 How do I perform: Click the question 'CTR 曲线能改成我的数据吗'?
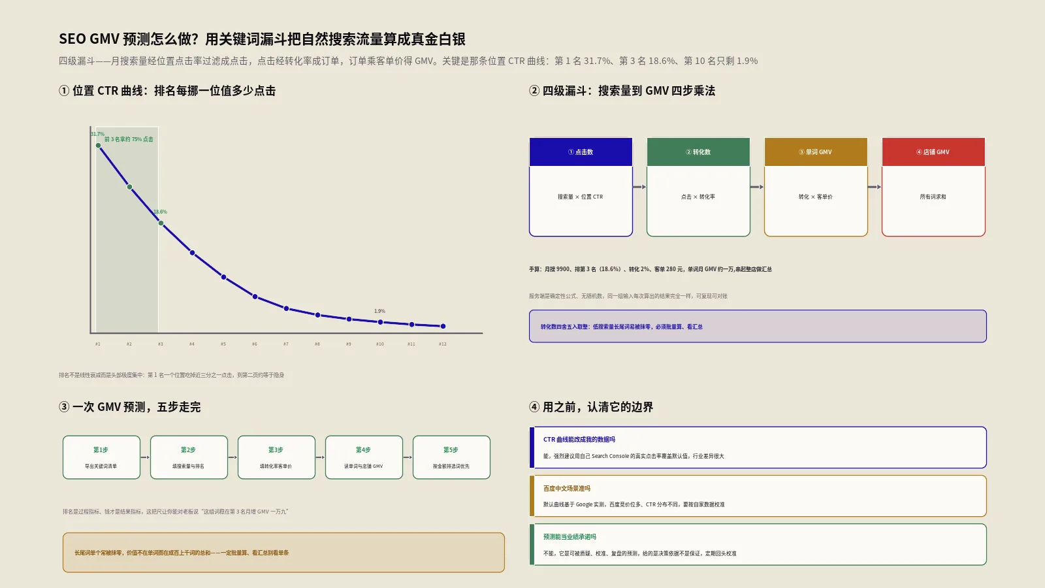(579, 440)
